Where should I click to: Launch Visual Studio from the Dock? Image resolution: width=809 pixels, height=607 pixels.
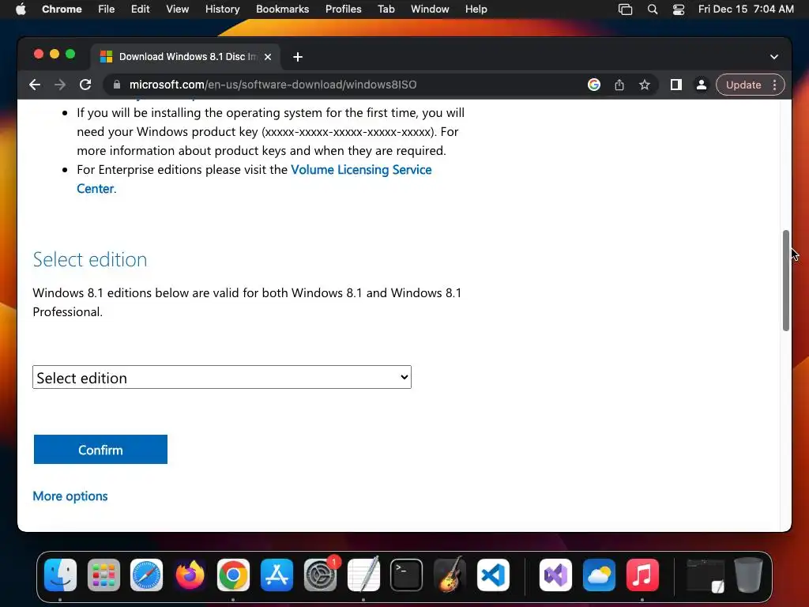(x=555, y=575)
